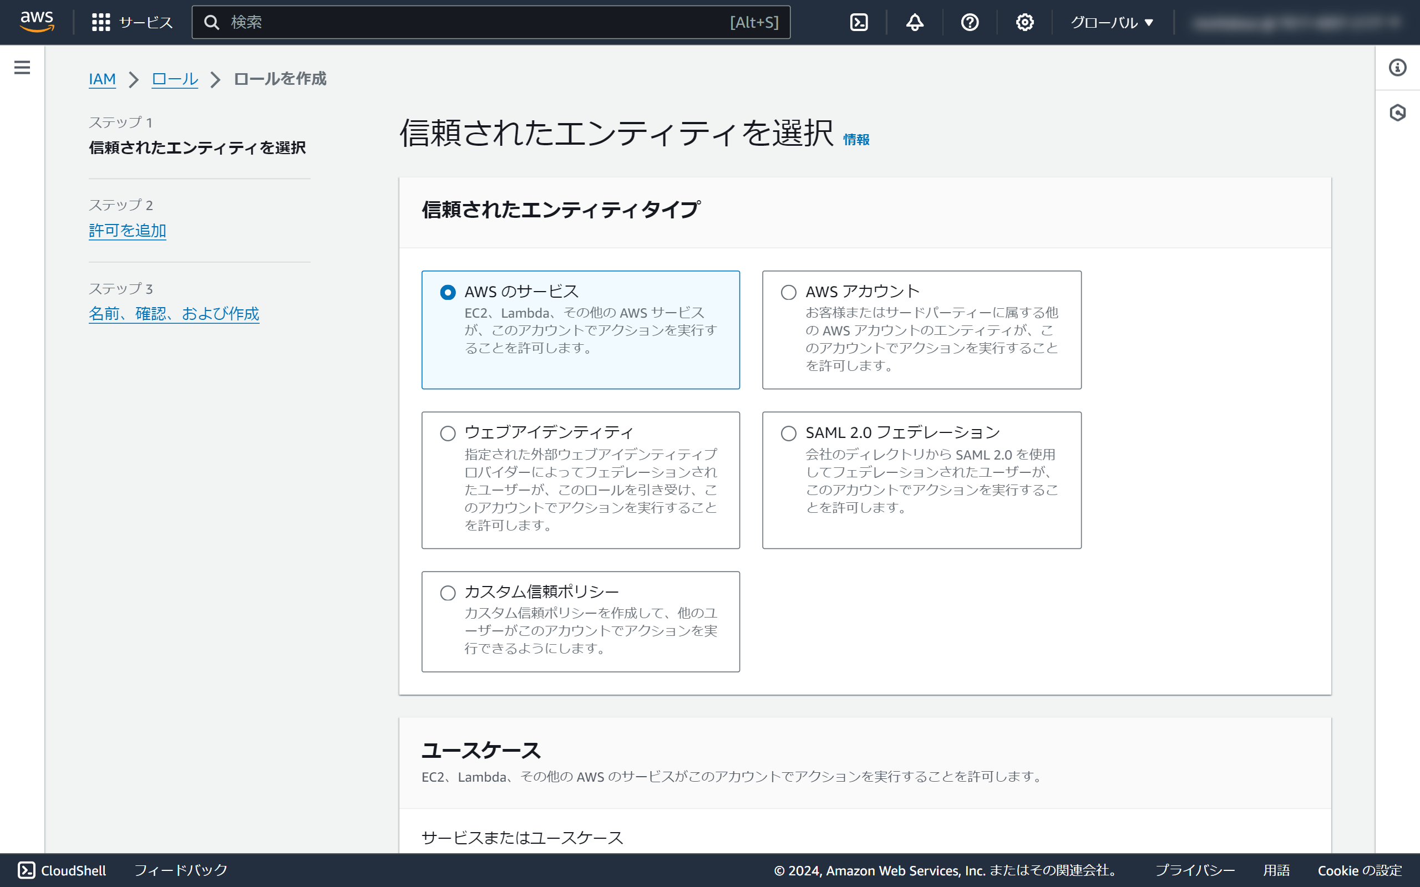Open the Services grid menu

point(101,22)
